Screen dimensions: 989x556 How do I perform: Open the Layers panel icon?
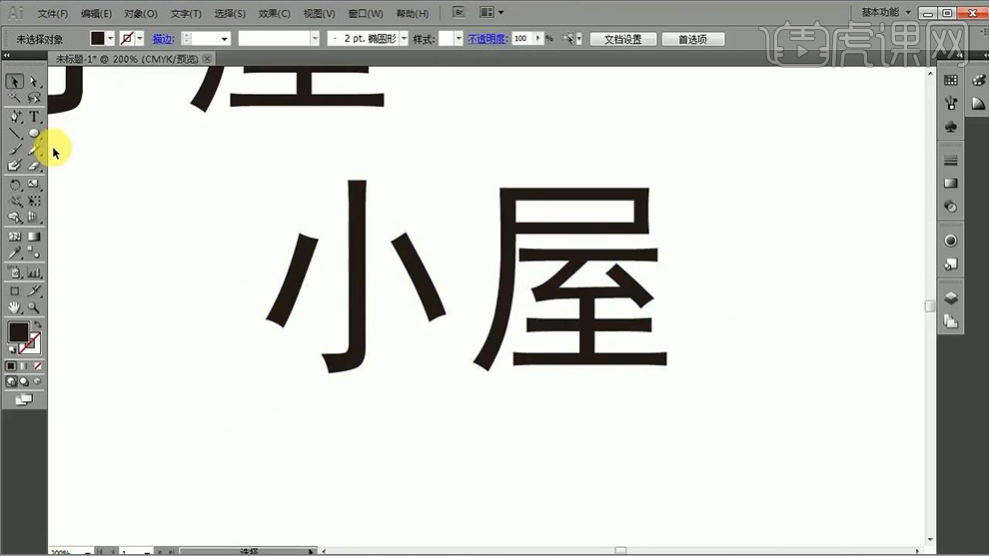click(x=950, y=297)
